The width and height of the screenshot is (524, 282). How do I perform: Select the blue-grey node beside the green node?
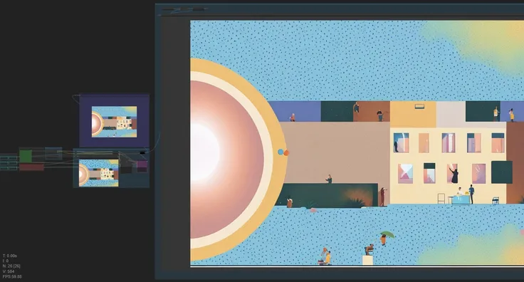(53, 153)
